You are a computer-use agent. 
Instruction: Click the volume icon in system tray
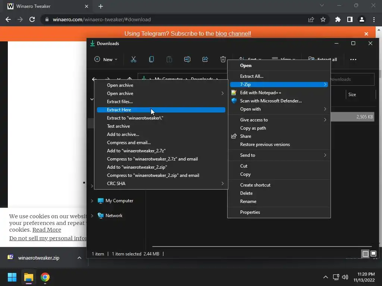(x=345, y=277)
